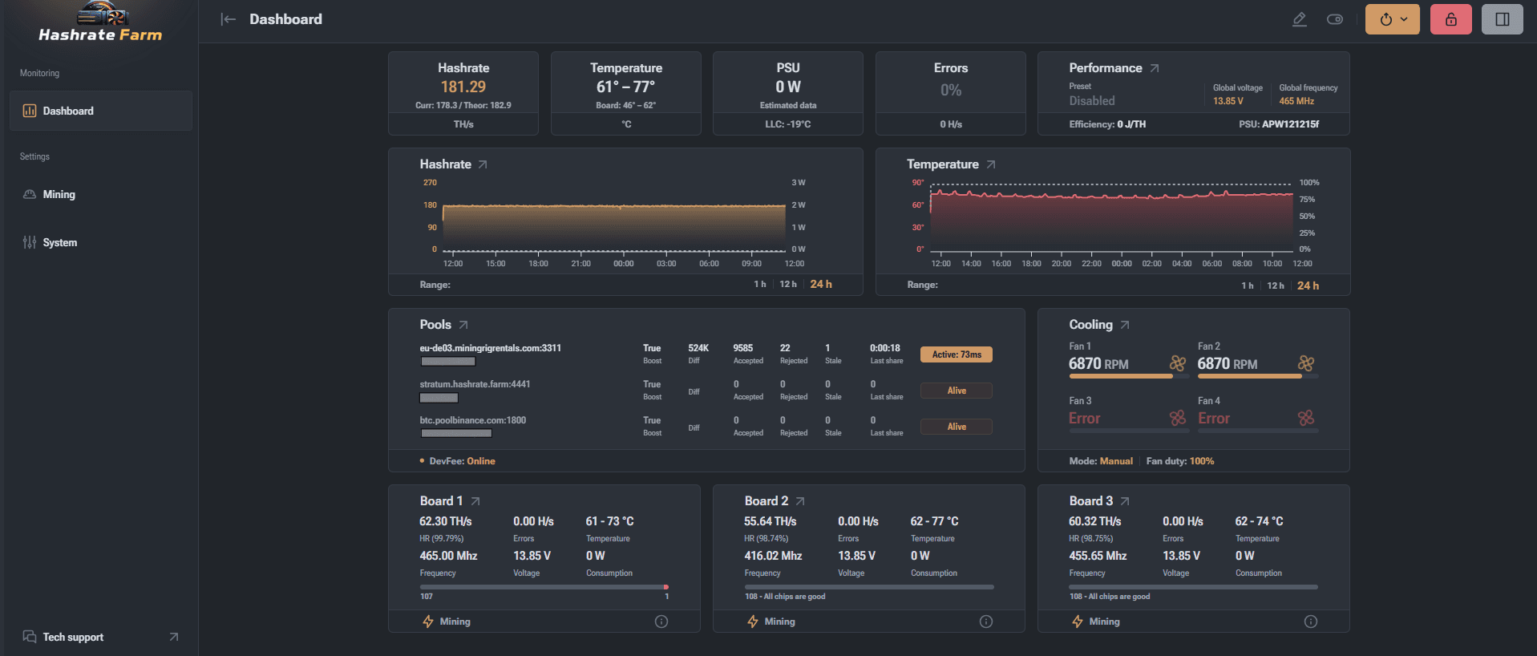Viewport: 1537px width, 656px height.
Task: Expand Board 2 details arrow
Action: (x=800, y=501)
